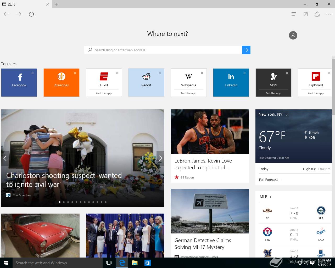The height and width of the screenshot is (268, 335).
Task: Make a Web Note with pen icon
Action: click(306, 14)
